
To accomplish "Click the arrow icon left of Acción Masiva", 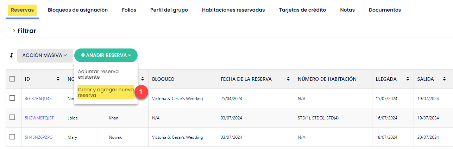I will click(x=11, y=55).
